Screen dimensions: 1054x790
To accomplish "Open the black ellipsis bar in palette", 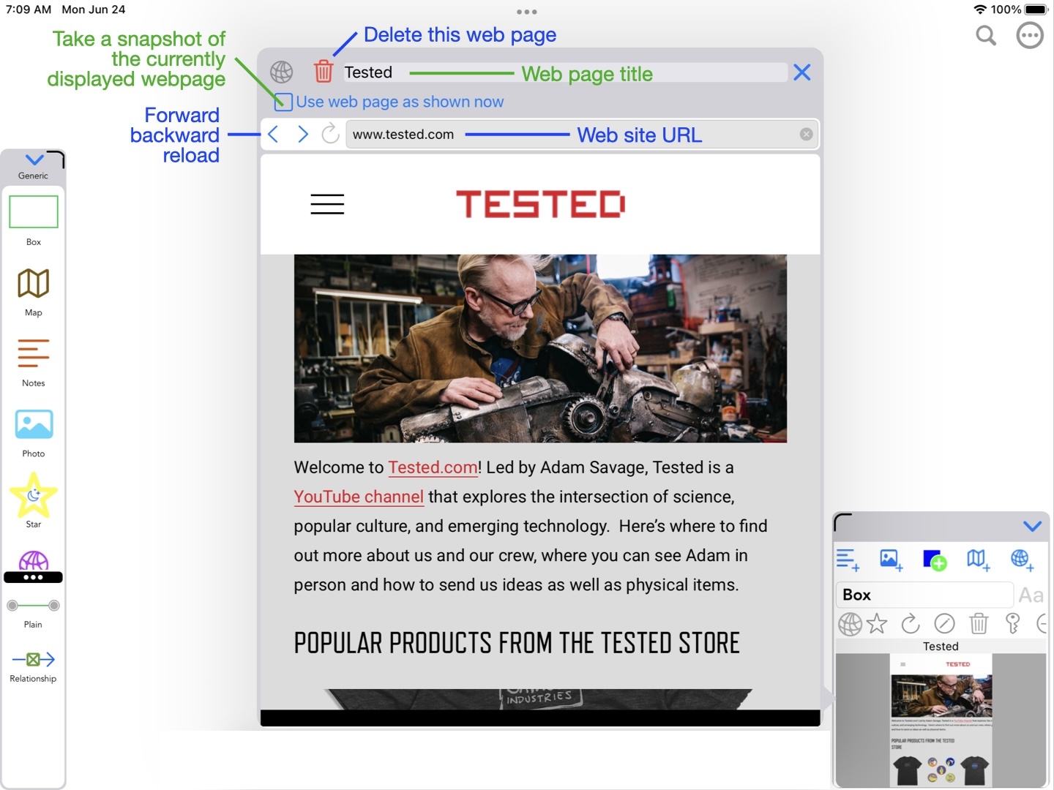I will coord(33,577).
